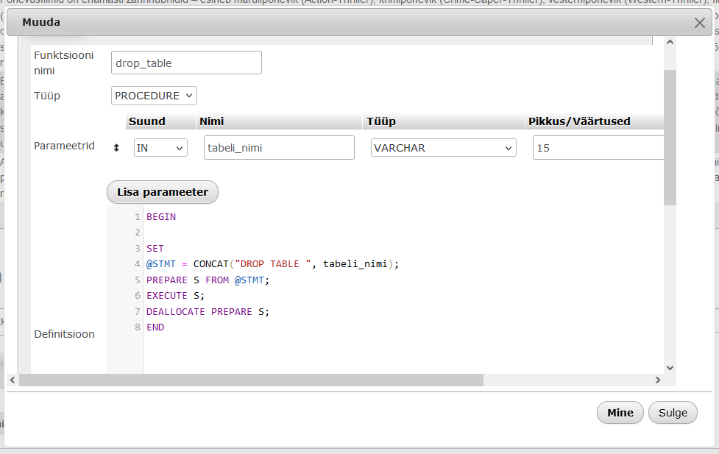719x454 pixels.
Task: Focus the tabeli_nimi parameter name field
Action: point(279,148)
